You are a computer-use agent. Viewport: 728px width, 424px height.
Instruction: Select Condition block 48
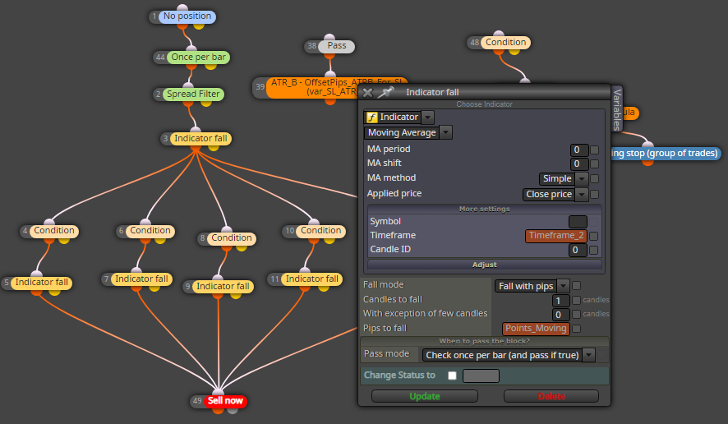point(505,43)
